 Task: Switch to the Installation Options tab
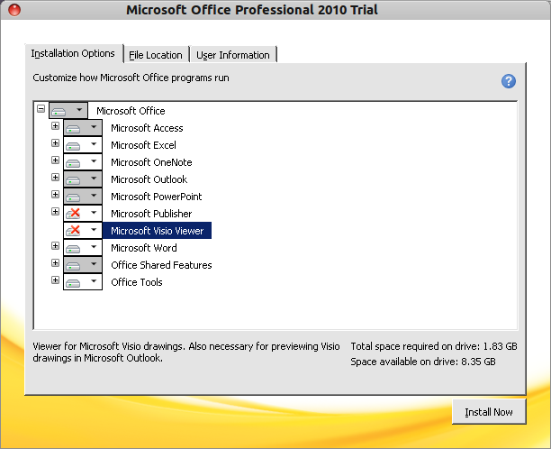tap(73, 53)
